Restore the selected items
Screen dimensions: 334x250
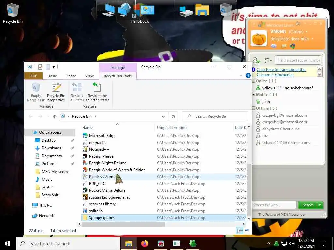click(97, 92)
